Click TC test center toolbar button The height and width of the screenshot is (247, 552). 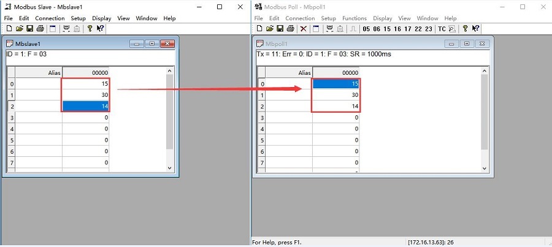coord(442,29)
